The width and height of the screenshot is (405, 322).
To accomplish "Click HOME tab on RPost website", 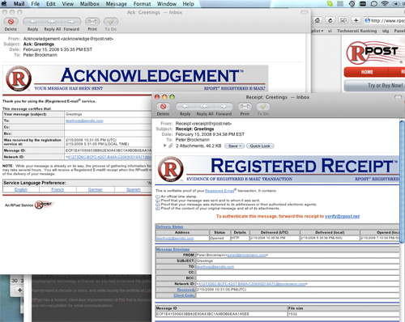I will tap(367, 72).
